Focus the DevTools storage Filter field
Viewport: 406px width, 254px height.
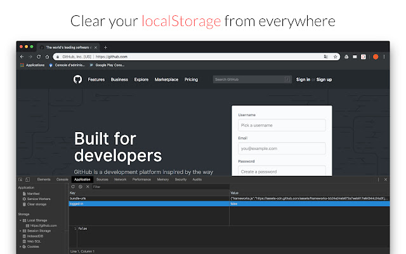tap(160, 187)
